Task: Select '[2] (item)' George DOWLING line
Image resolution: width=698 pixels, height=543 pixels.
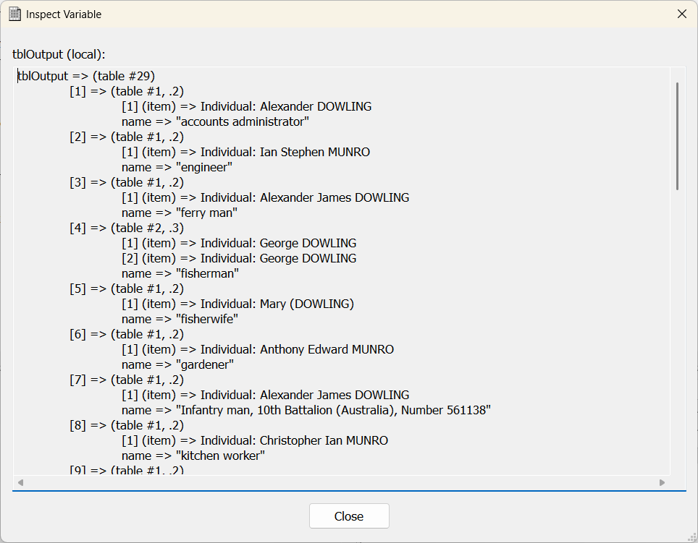Action: click(239, 258)
